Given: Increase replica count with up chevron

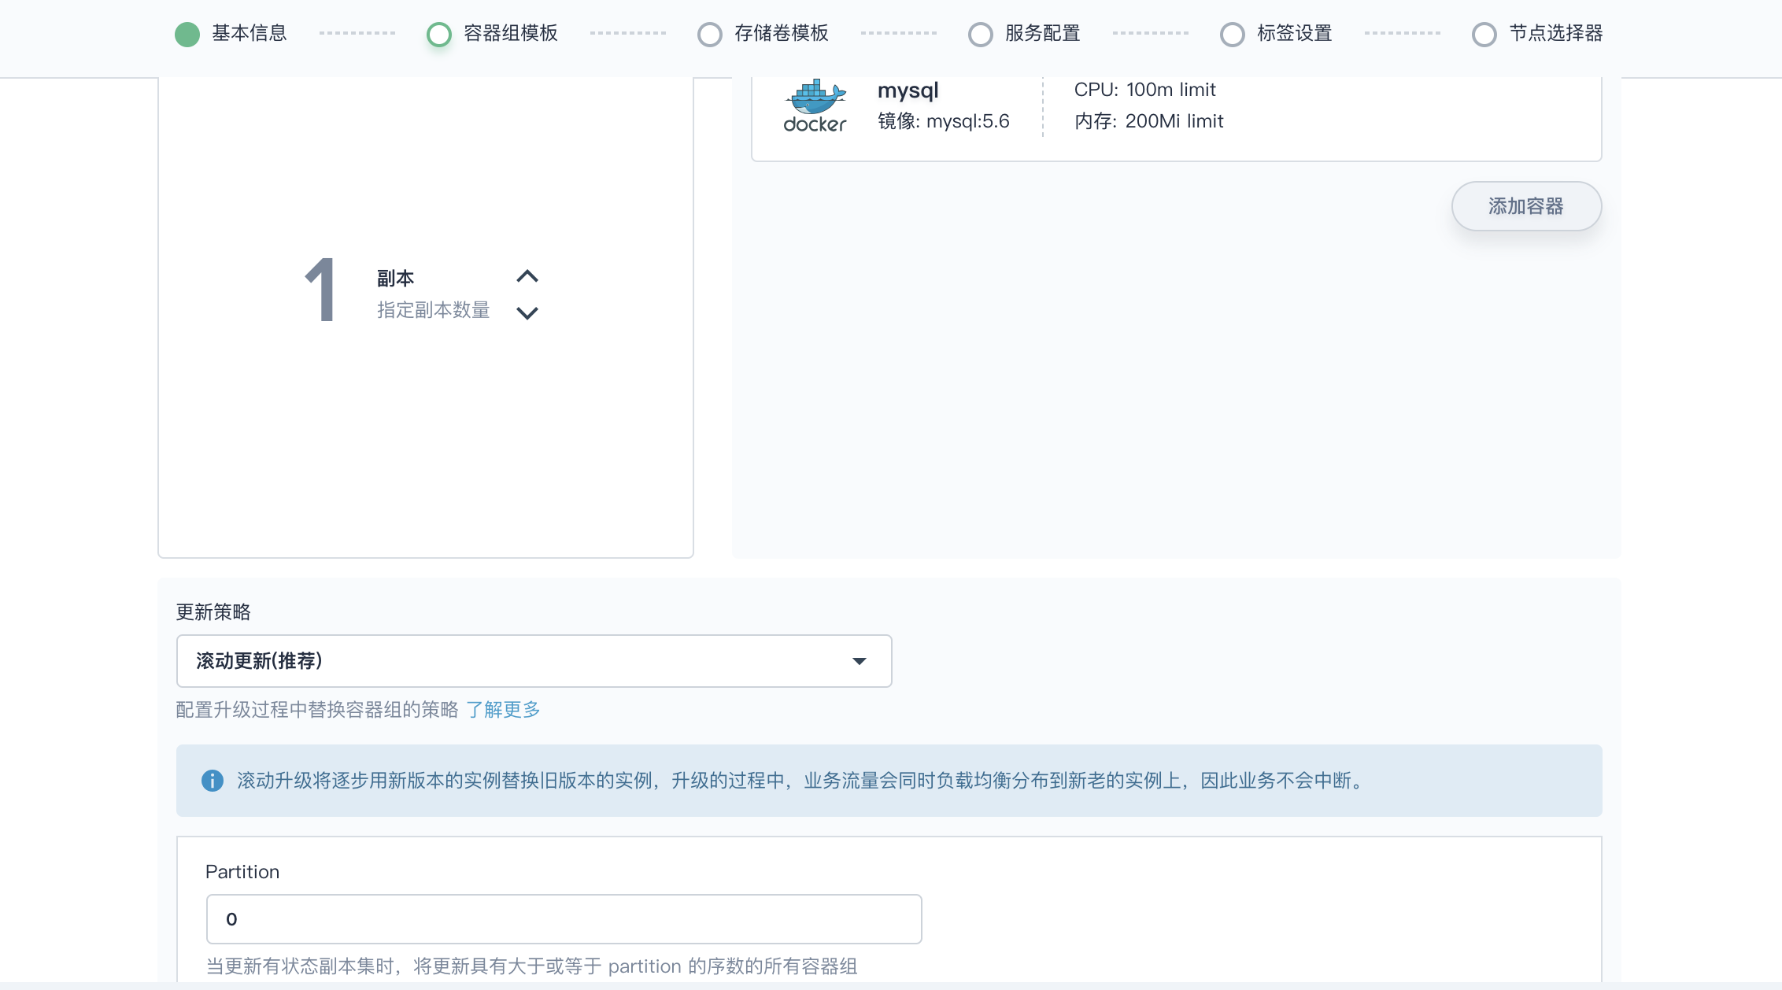Looking at the screenshot, I should (527, 276).
